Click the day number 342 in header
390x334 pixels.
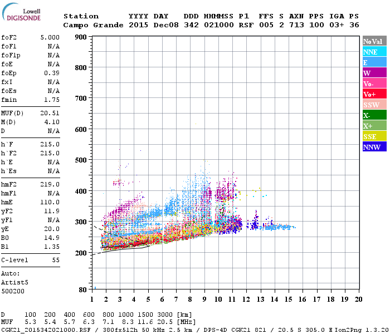(x=191, y=25)
